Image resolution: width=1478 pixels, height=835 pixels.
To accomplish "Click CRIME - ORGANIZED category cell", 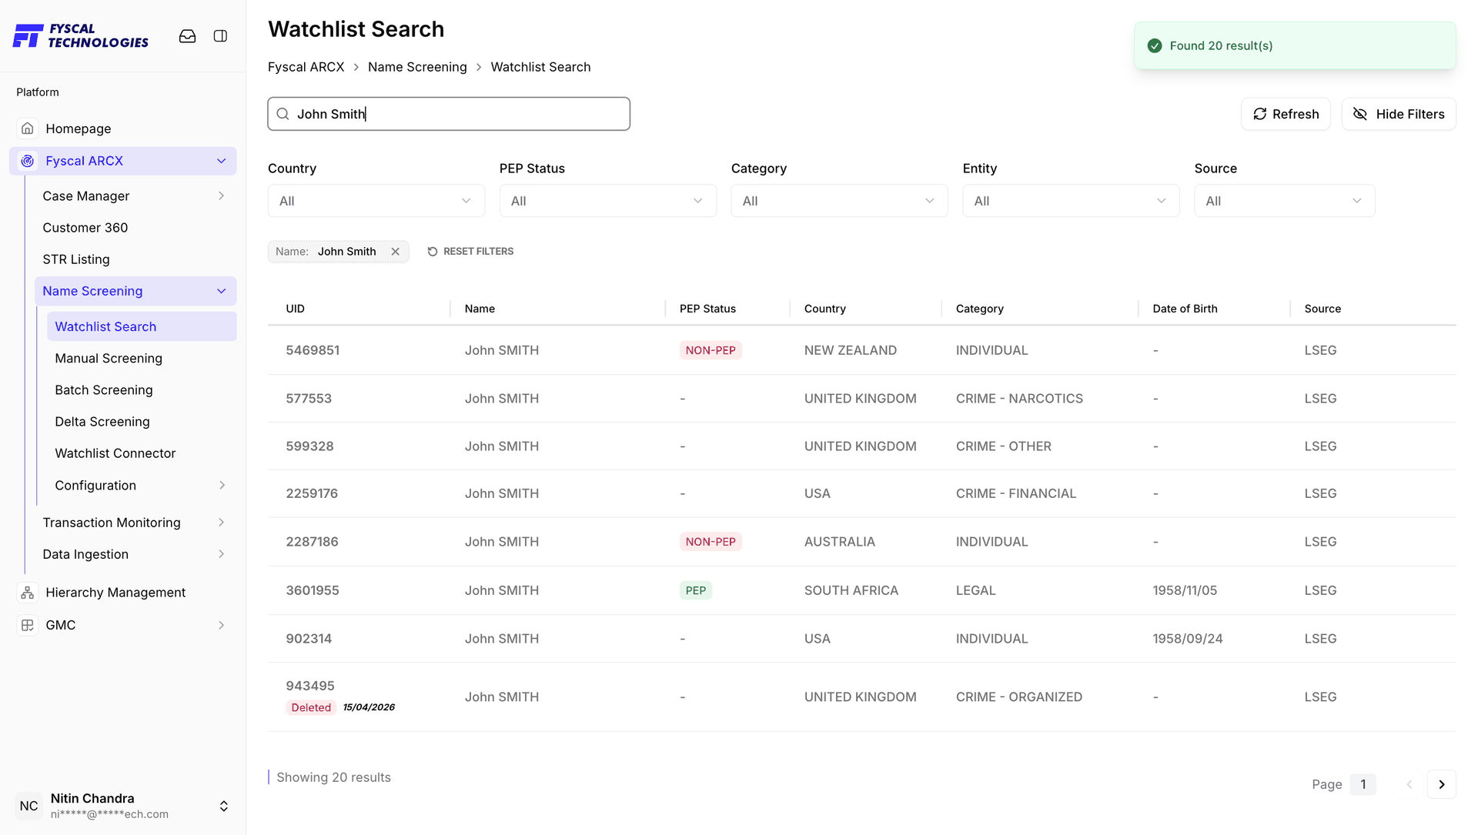I will pos(1019,696).
